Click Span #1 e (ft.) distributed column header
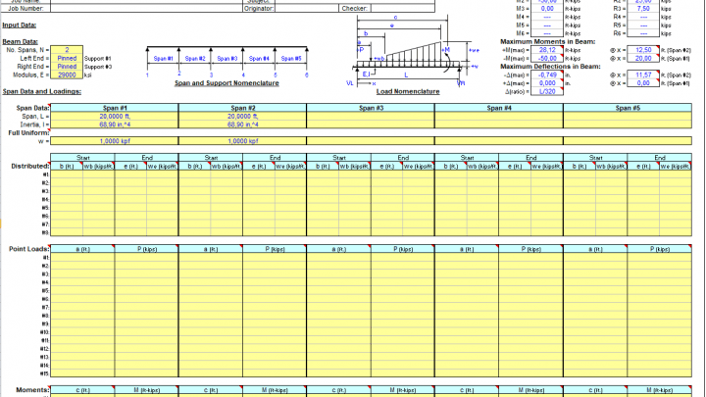Viewport: 706px width, 397px height. pos(130,166)
